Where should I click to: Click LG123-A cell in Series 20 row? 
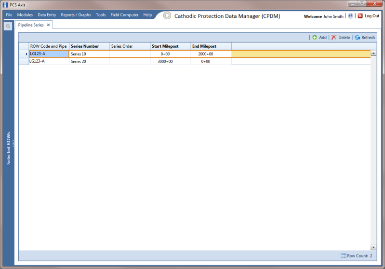tap(49, 61)
